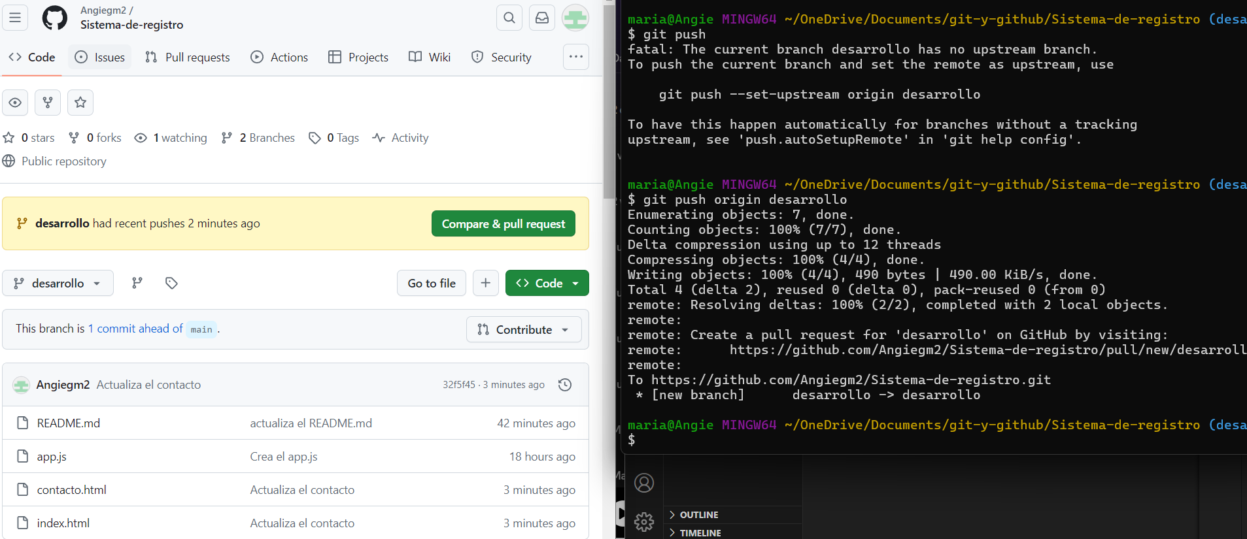View the 0 stars link
The width and height of the screenshot is (1247, 539).
[29, 138]
